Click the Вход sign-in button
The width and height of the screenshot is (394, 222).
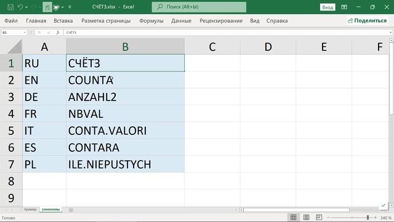(x=328, y=7)
